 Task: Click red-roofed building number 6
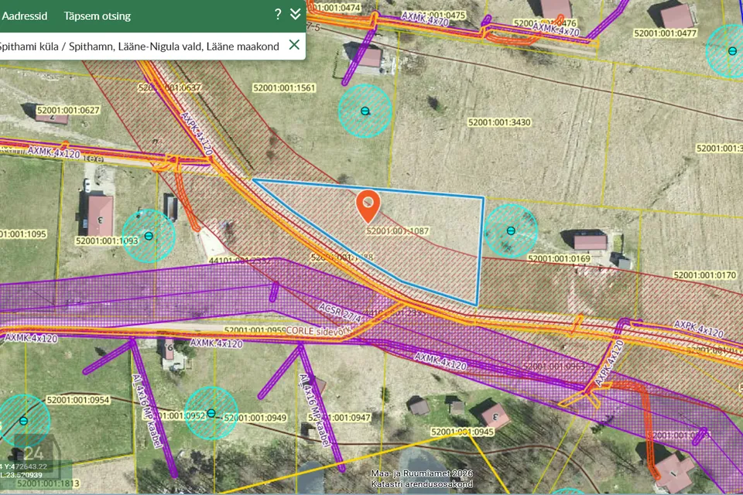(168, 350)
